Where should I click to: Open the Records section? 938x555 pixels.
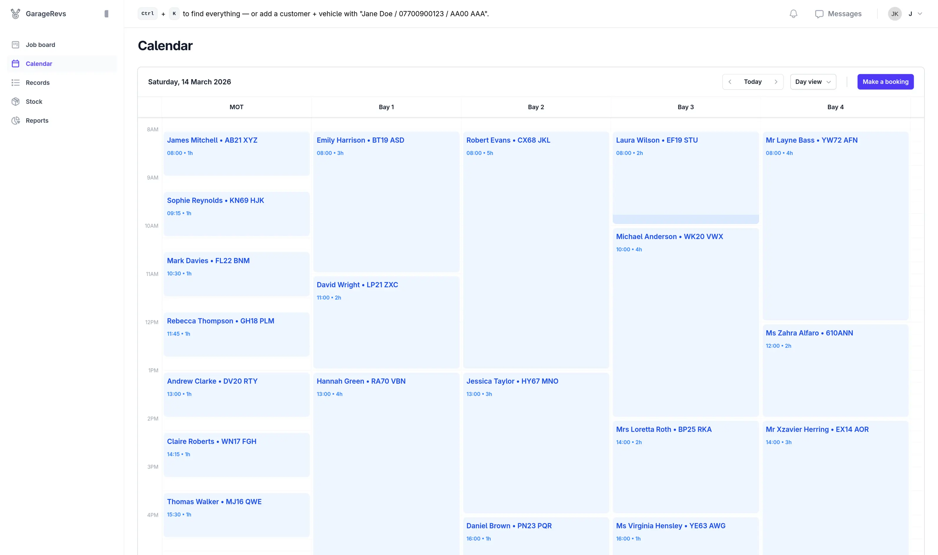(x=37, y=82)
